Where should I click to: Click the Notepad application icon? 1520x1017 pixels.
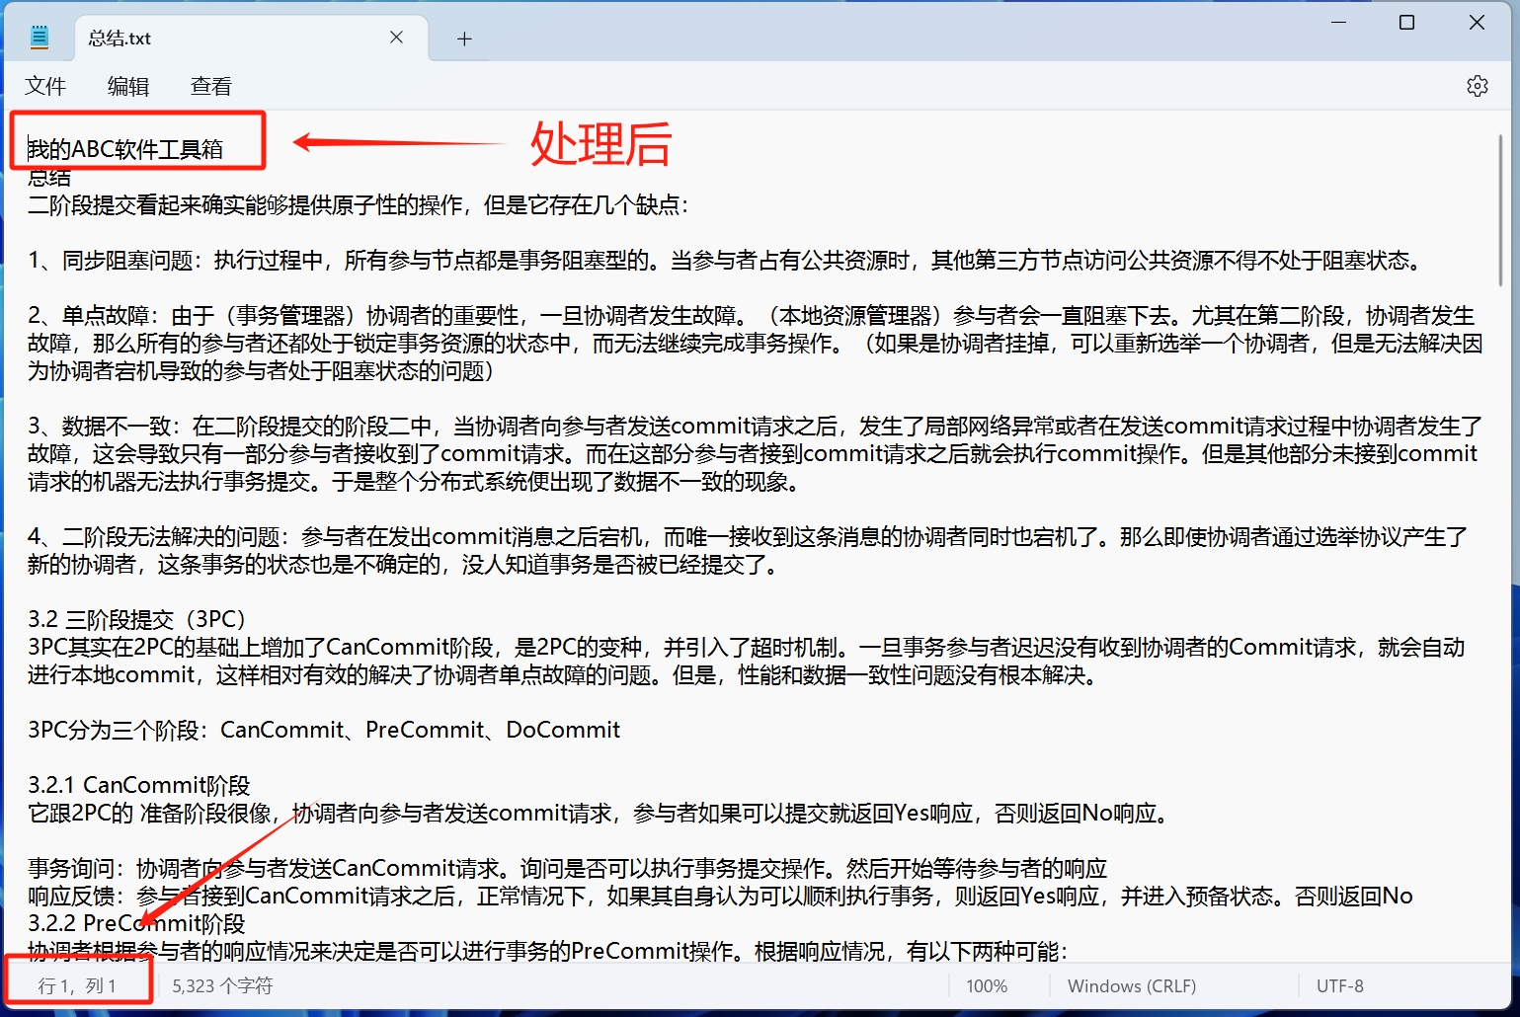click(40, 36)
